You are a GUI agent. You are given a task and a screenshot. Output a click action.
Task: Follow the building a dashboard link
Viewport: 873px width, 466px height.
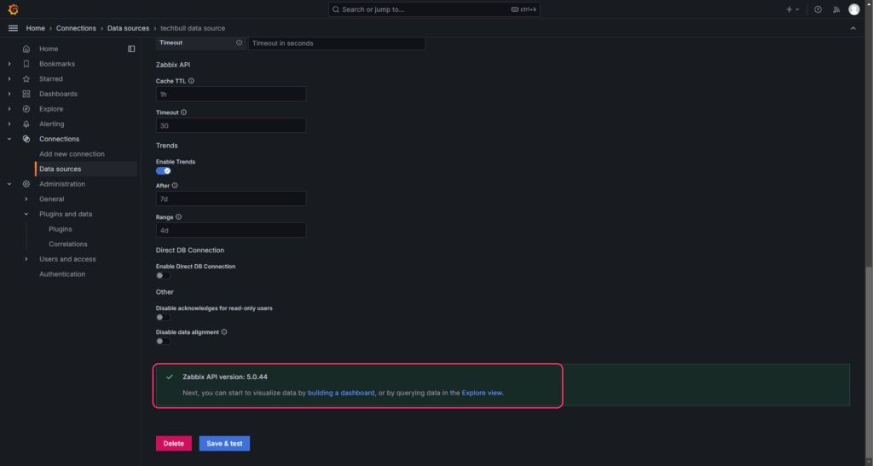click(x=341, y=393)
